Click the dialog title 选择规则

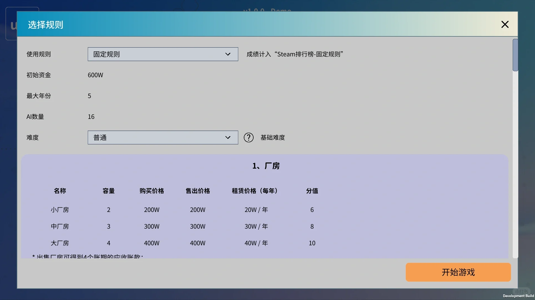45,24
